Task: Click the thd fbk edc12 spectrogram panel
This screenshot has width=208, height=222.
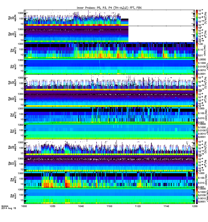Action: point(109,115)
